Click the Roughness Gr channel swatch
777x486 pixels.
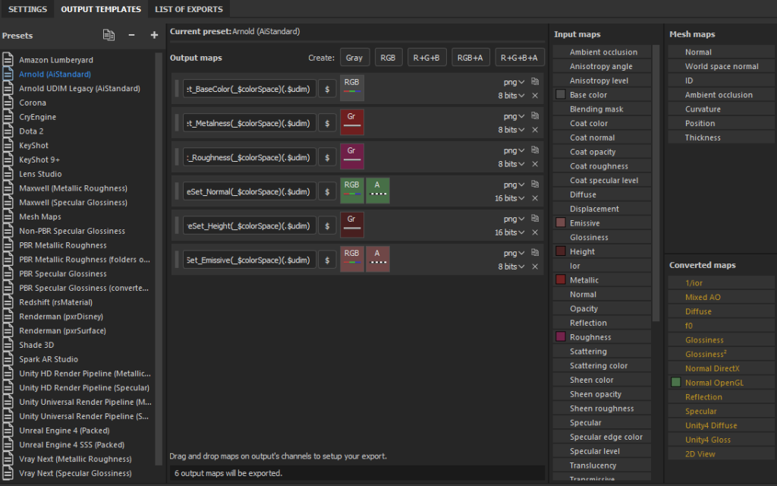tap(352, 156)
